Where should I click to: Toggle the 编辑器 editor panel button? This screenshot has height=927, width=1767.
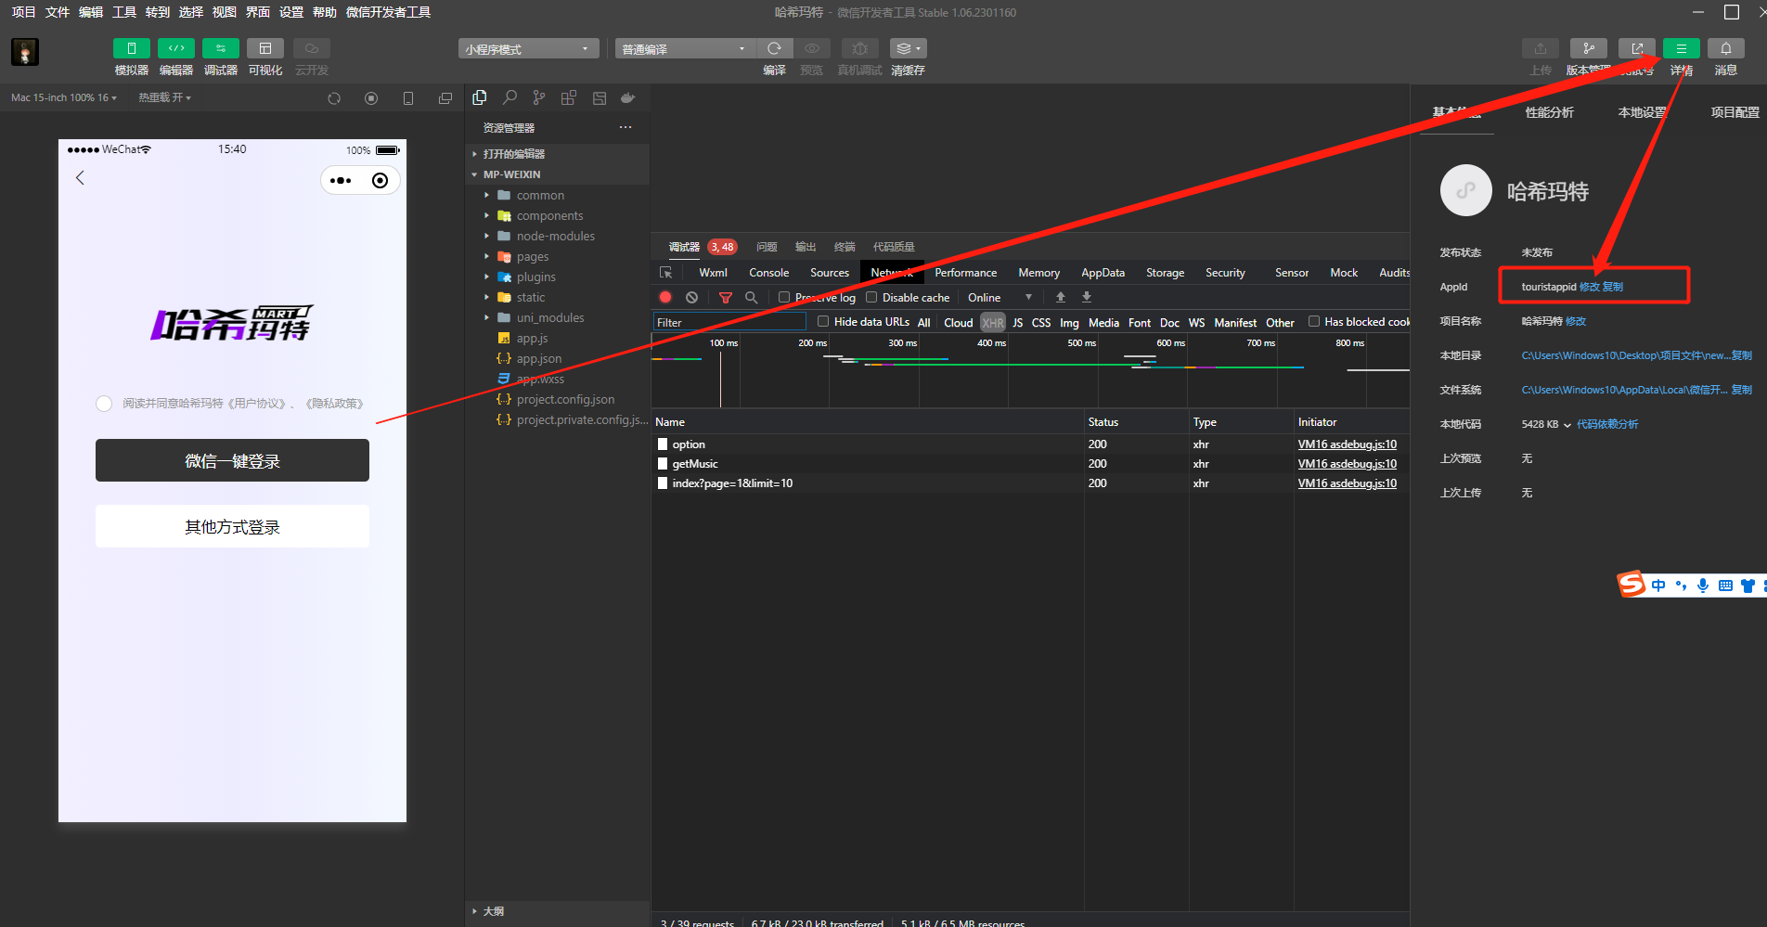[x=176, y=48]
